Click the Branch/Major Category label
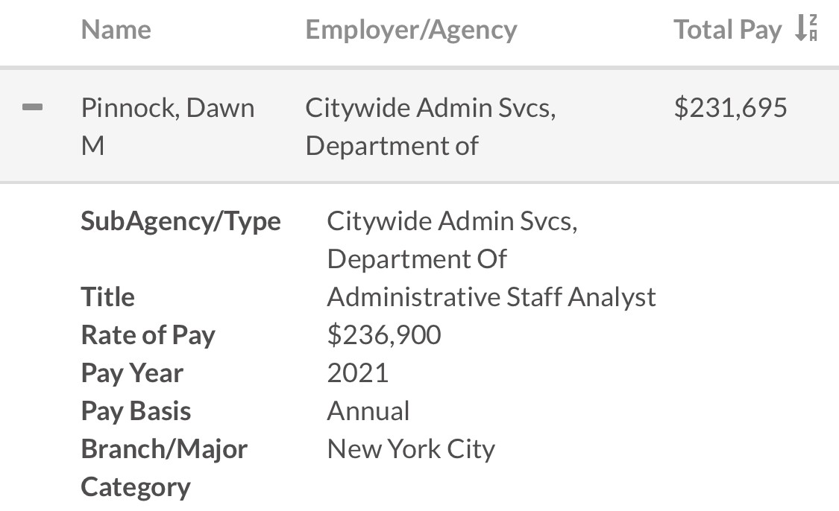The height and width of the screenshot is (511, 839). [x=164, y=468]
